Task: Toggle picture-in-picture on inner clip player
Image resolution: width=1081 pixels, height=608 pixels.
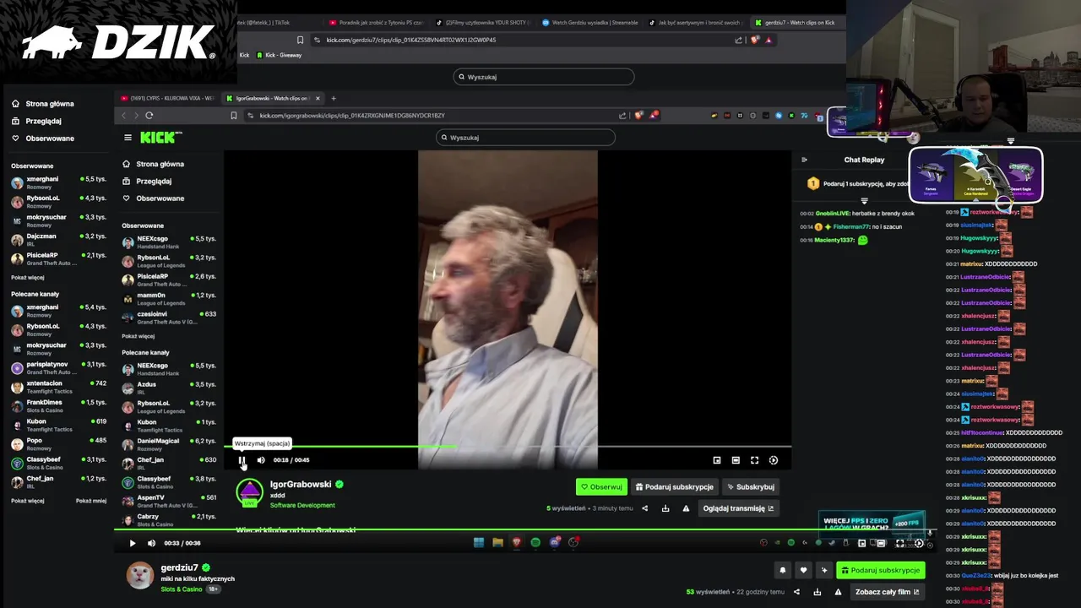Action: point(717,460)
